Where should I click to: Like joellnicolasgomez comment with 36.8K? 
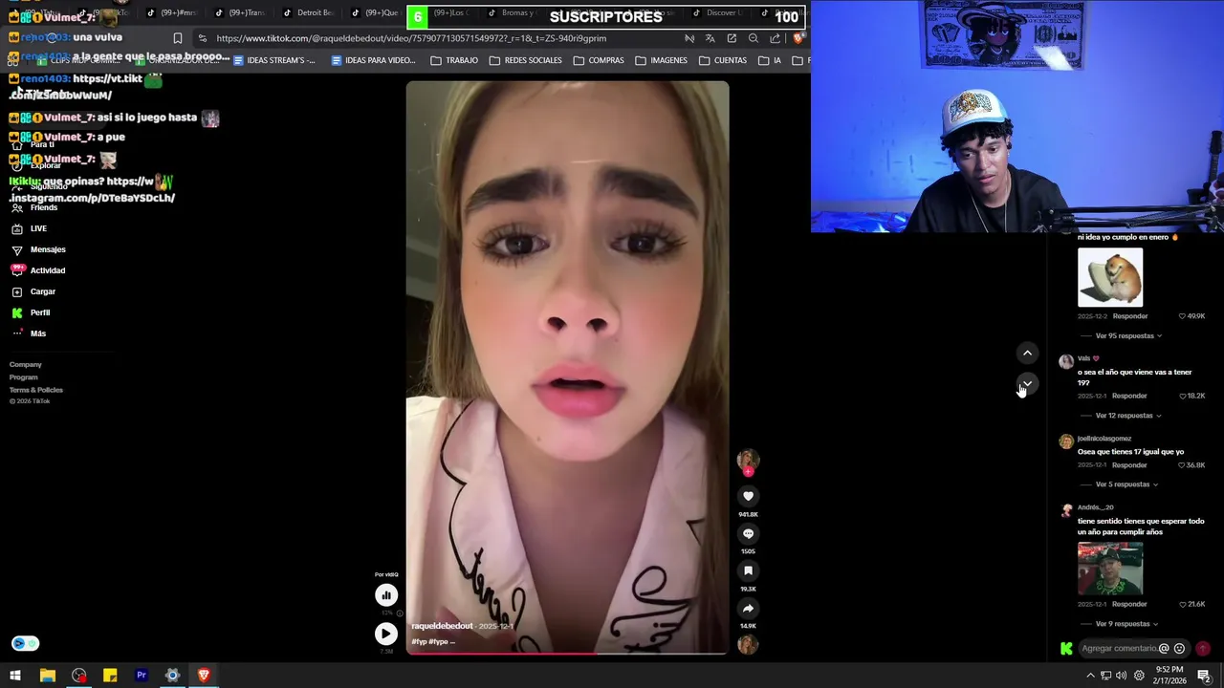1182,465
